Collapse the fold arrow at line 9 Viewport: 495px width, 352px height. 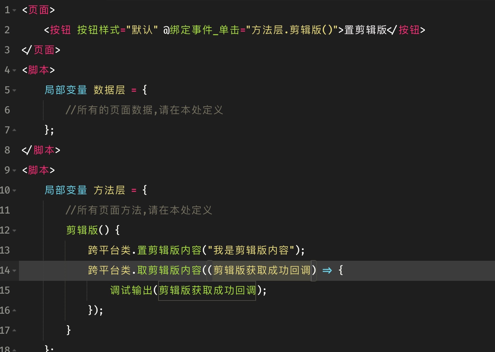[14, 171]
